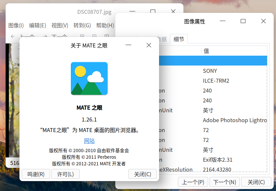
Task: Select the 细节 tab in 图像属性
Action: tap(179, 39)
